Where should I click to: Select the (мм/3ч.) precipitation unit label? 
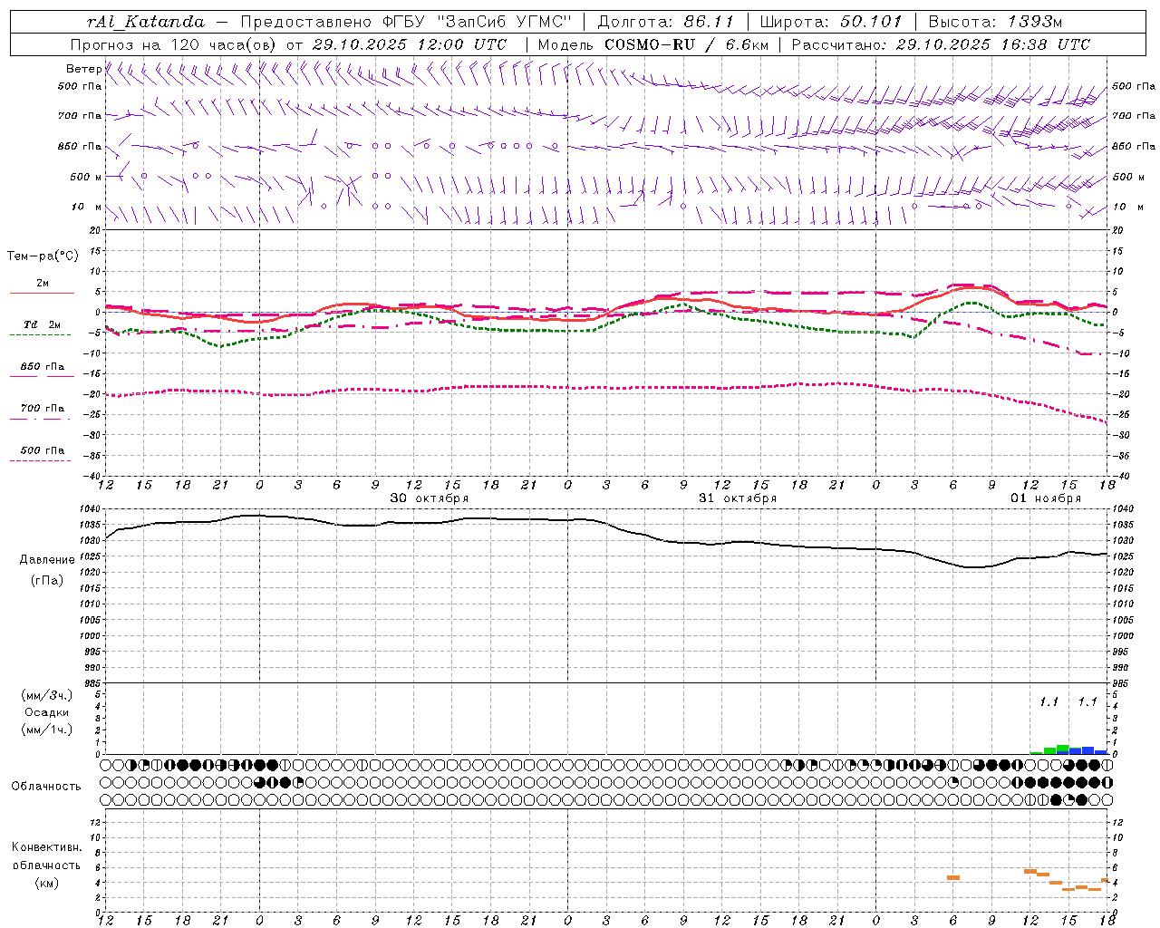[x=47, y=695]
